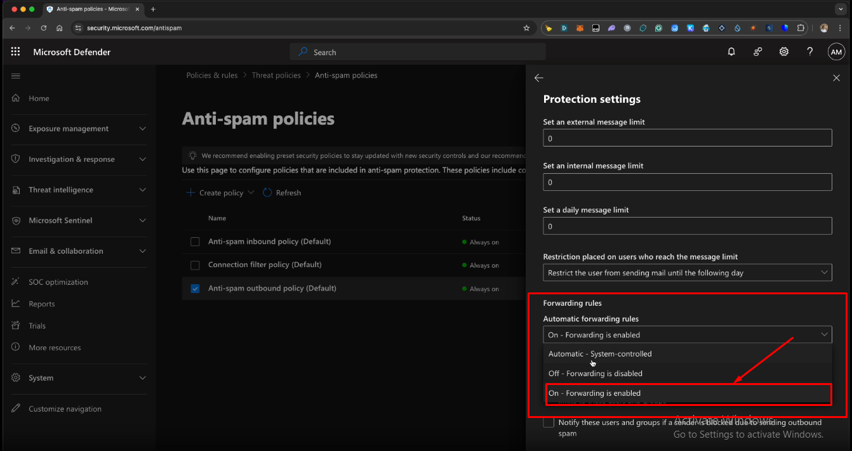This screenshot has width=852, height=451.
Task: Click the help question mark icon
Action: click(809, 52)
